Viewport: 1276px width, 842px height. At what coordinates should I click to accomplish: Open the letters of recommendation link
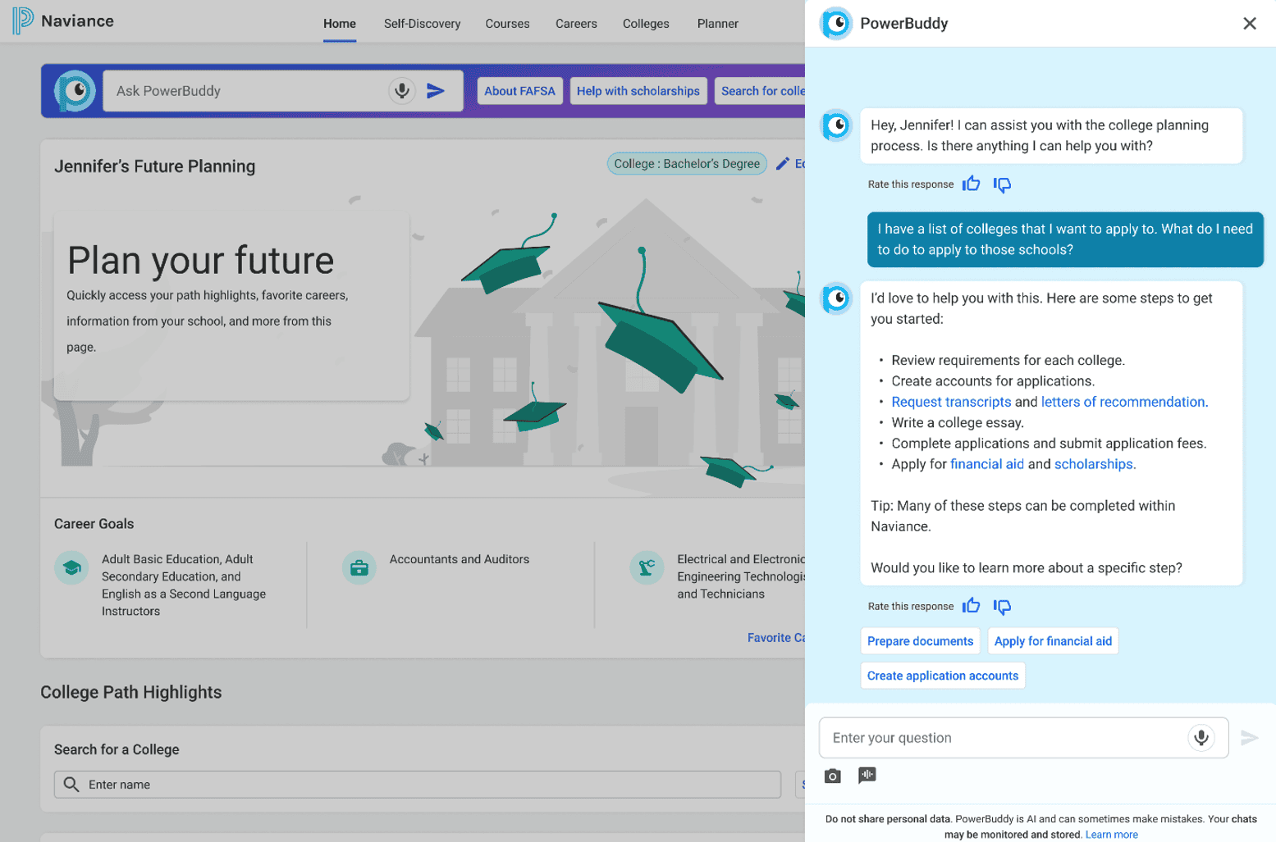coord(1124,402)
